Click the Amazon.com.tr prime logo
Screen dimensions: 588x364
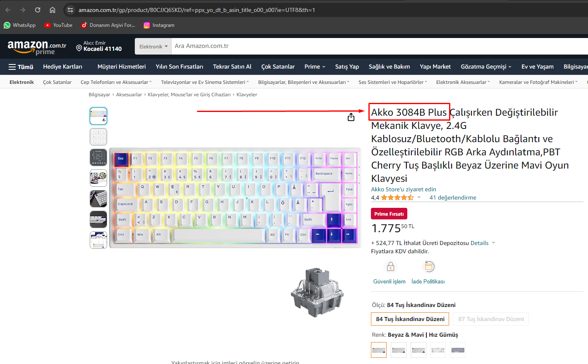[37, 48]
